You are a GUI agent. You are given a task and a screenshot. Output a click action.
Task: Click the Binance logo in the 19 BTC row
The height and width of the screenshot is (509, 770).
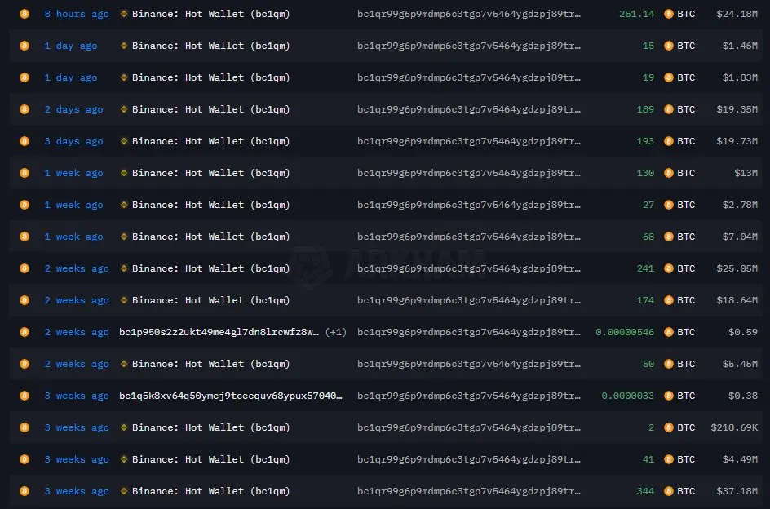click(124, 77)
